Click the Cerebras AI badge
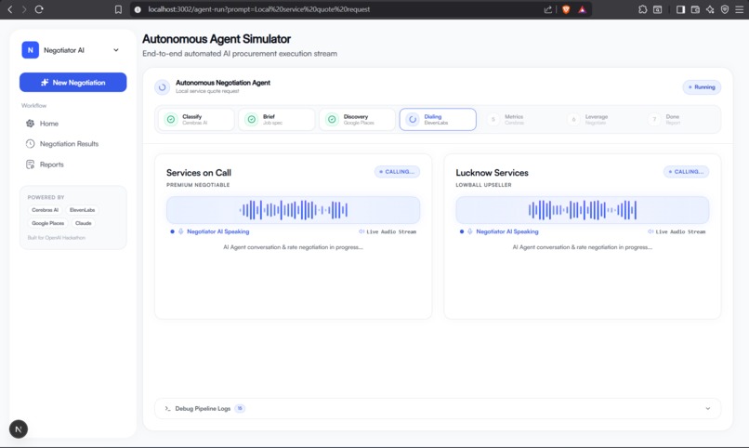Image resolution: width=749 pixels, height=448 pixels. tap(45, 210)
